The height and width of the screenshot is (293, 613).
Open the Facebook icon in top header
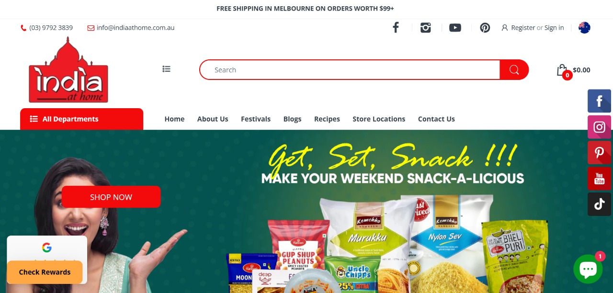tap(396, 28)
